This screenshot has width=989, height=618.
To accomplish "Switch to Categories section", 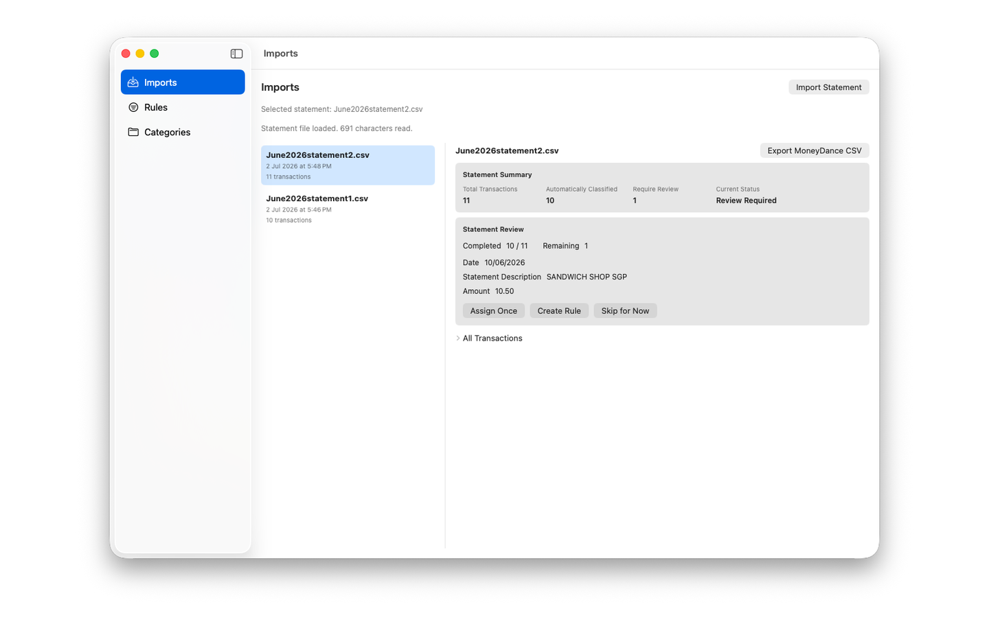I will pyautogui.click(x=183, y=132).
